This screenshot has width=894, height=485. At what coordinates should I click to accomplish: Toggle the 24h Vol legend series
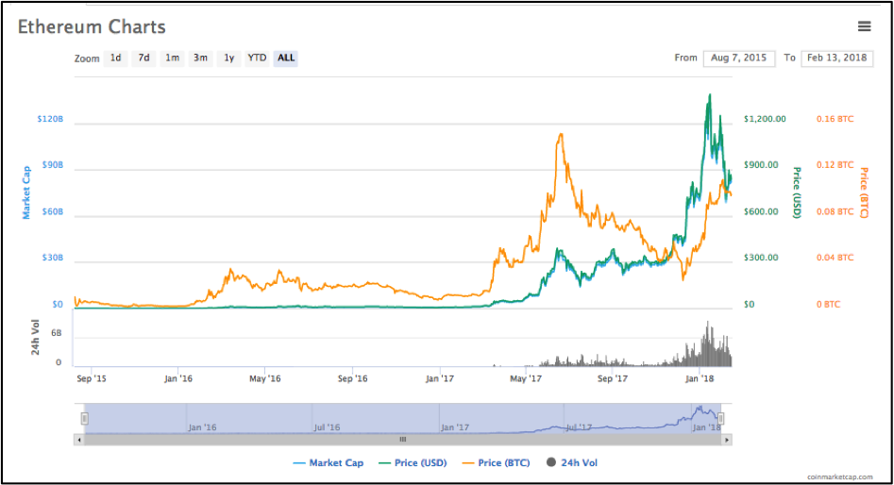tap(572, 462)
